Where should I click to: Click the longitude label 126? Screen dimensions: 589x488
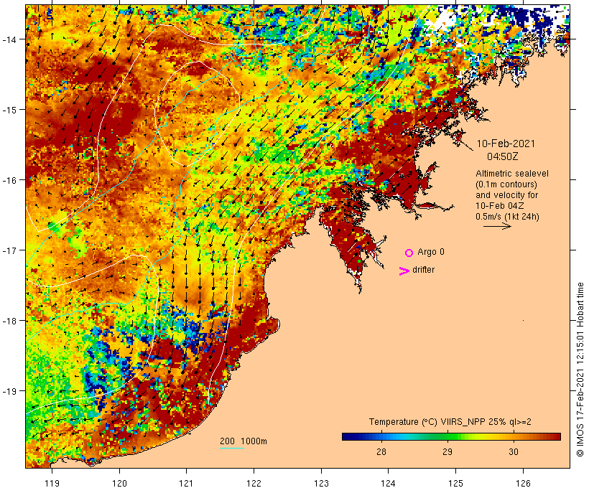(x=523, y=483)
